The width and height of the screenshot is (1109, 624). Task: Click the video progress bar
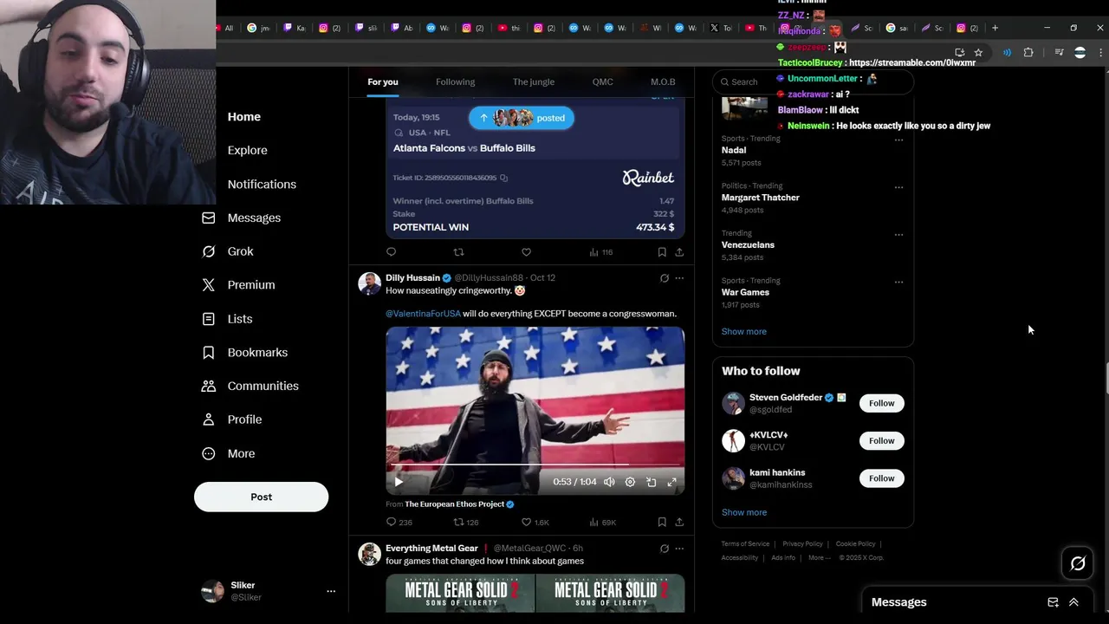click(535, 465)
